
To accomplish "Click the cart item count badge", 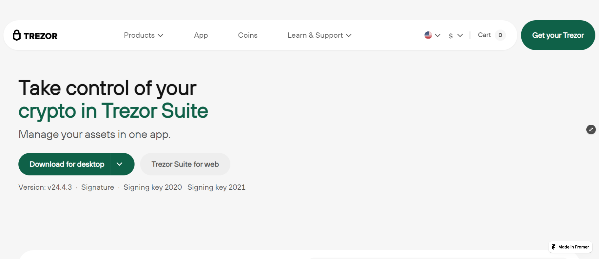I will click(500, 35).
